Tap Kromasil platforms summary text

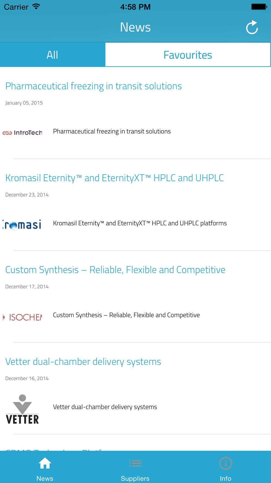click(140, 223)
